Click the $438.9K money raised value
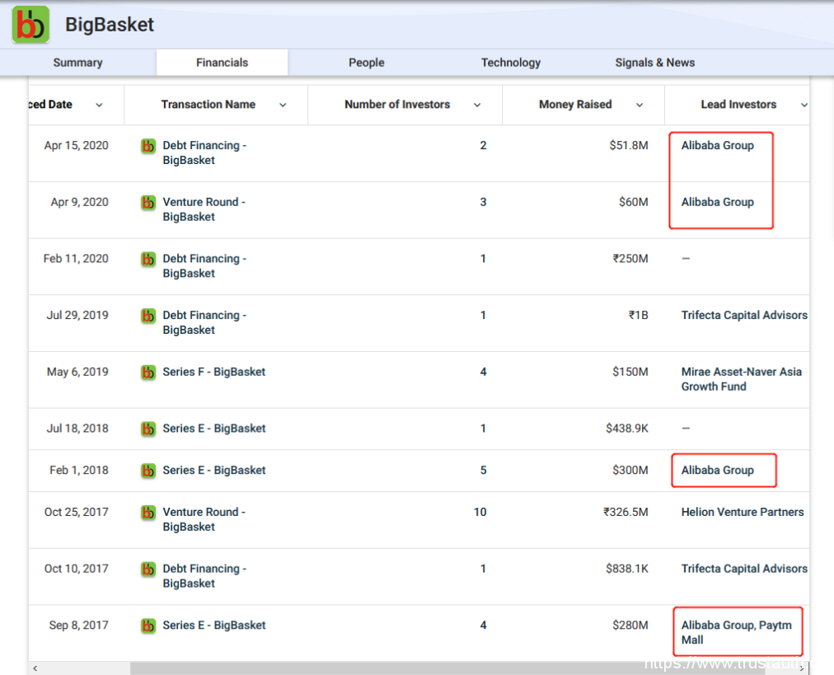Image resolution: width=834 pixels, height=675 pixels. click(x=626, y=429)
